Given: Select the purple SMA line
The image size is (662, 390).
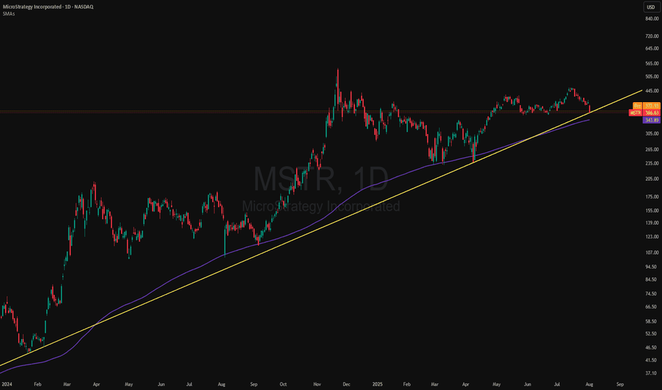Looking at the screenshot, I should (295, 231).
